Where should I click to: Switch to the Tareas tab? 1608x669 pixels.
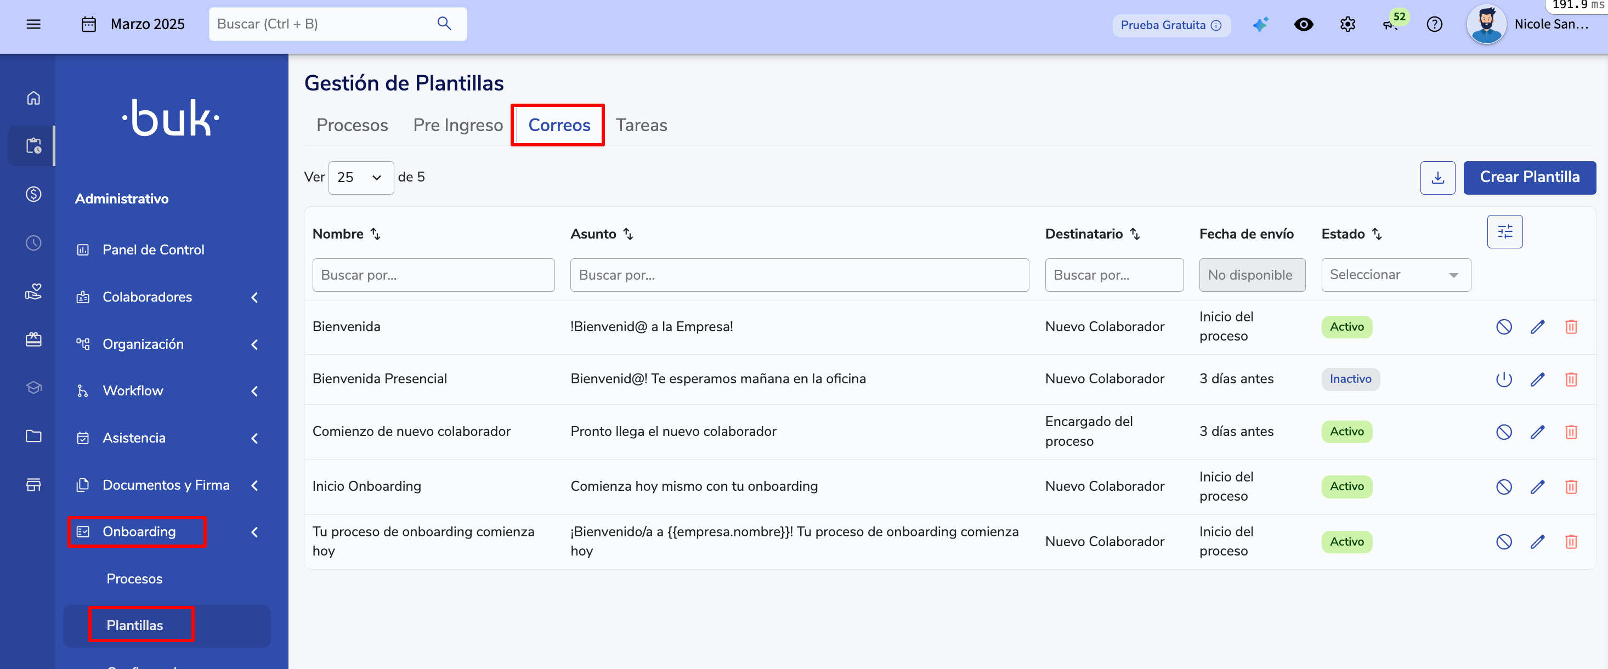click(x=641, y=126)
